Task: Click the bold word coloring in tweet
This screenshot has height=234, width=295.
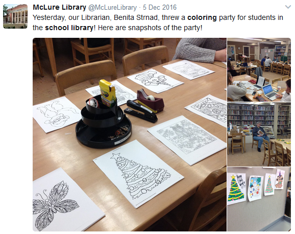Action: (x=202, y=17)
